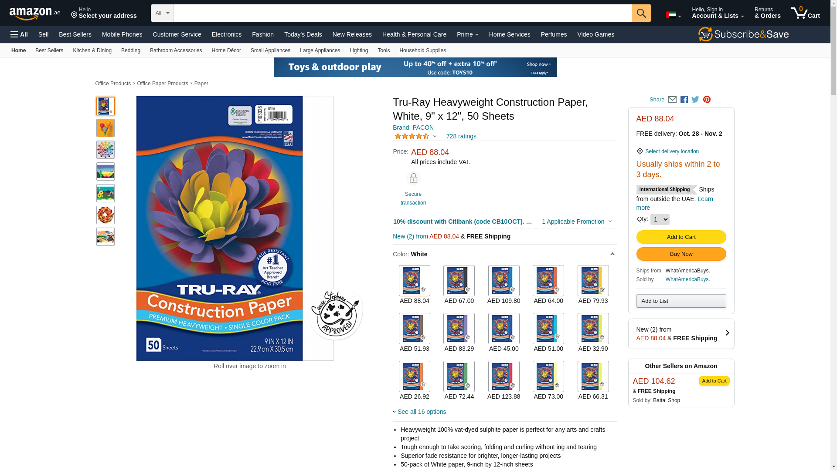Share on Facebook icon
This screenshot has height=470, width=837.
click(684, 100)
